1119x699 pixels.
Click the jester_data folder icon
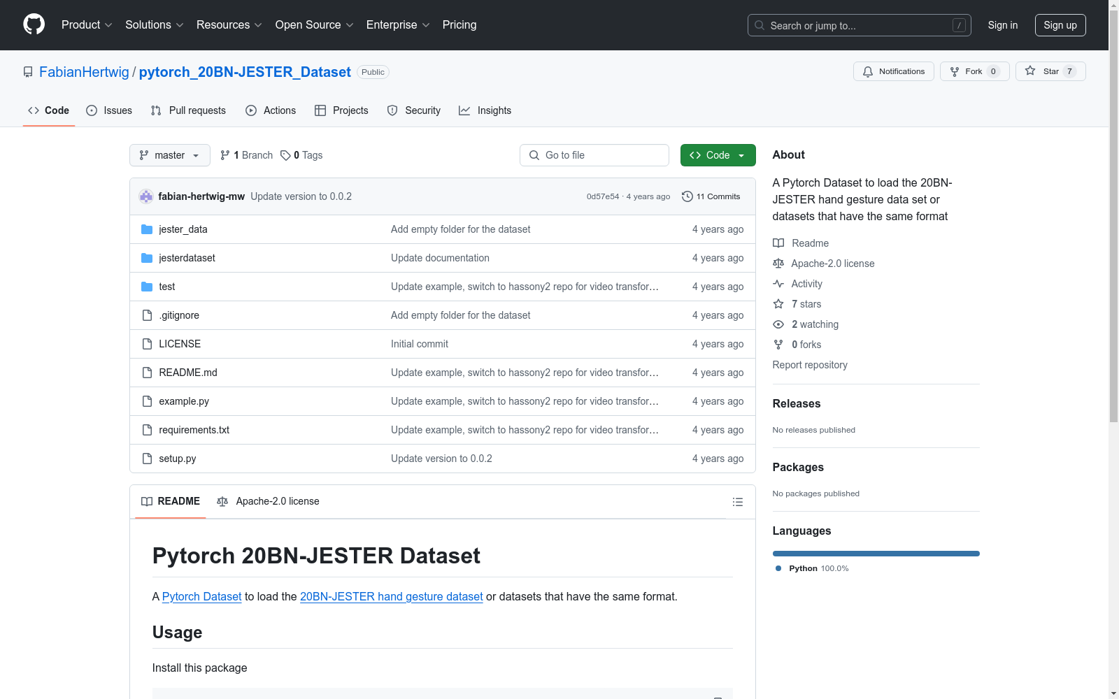[147, 229]
